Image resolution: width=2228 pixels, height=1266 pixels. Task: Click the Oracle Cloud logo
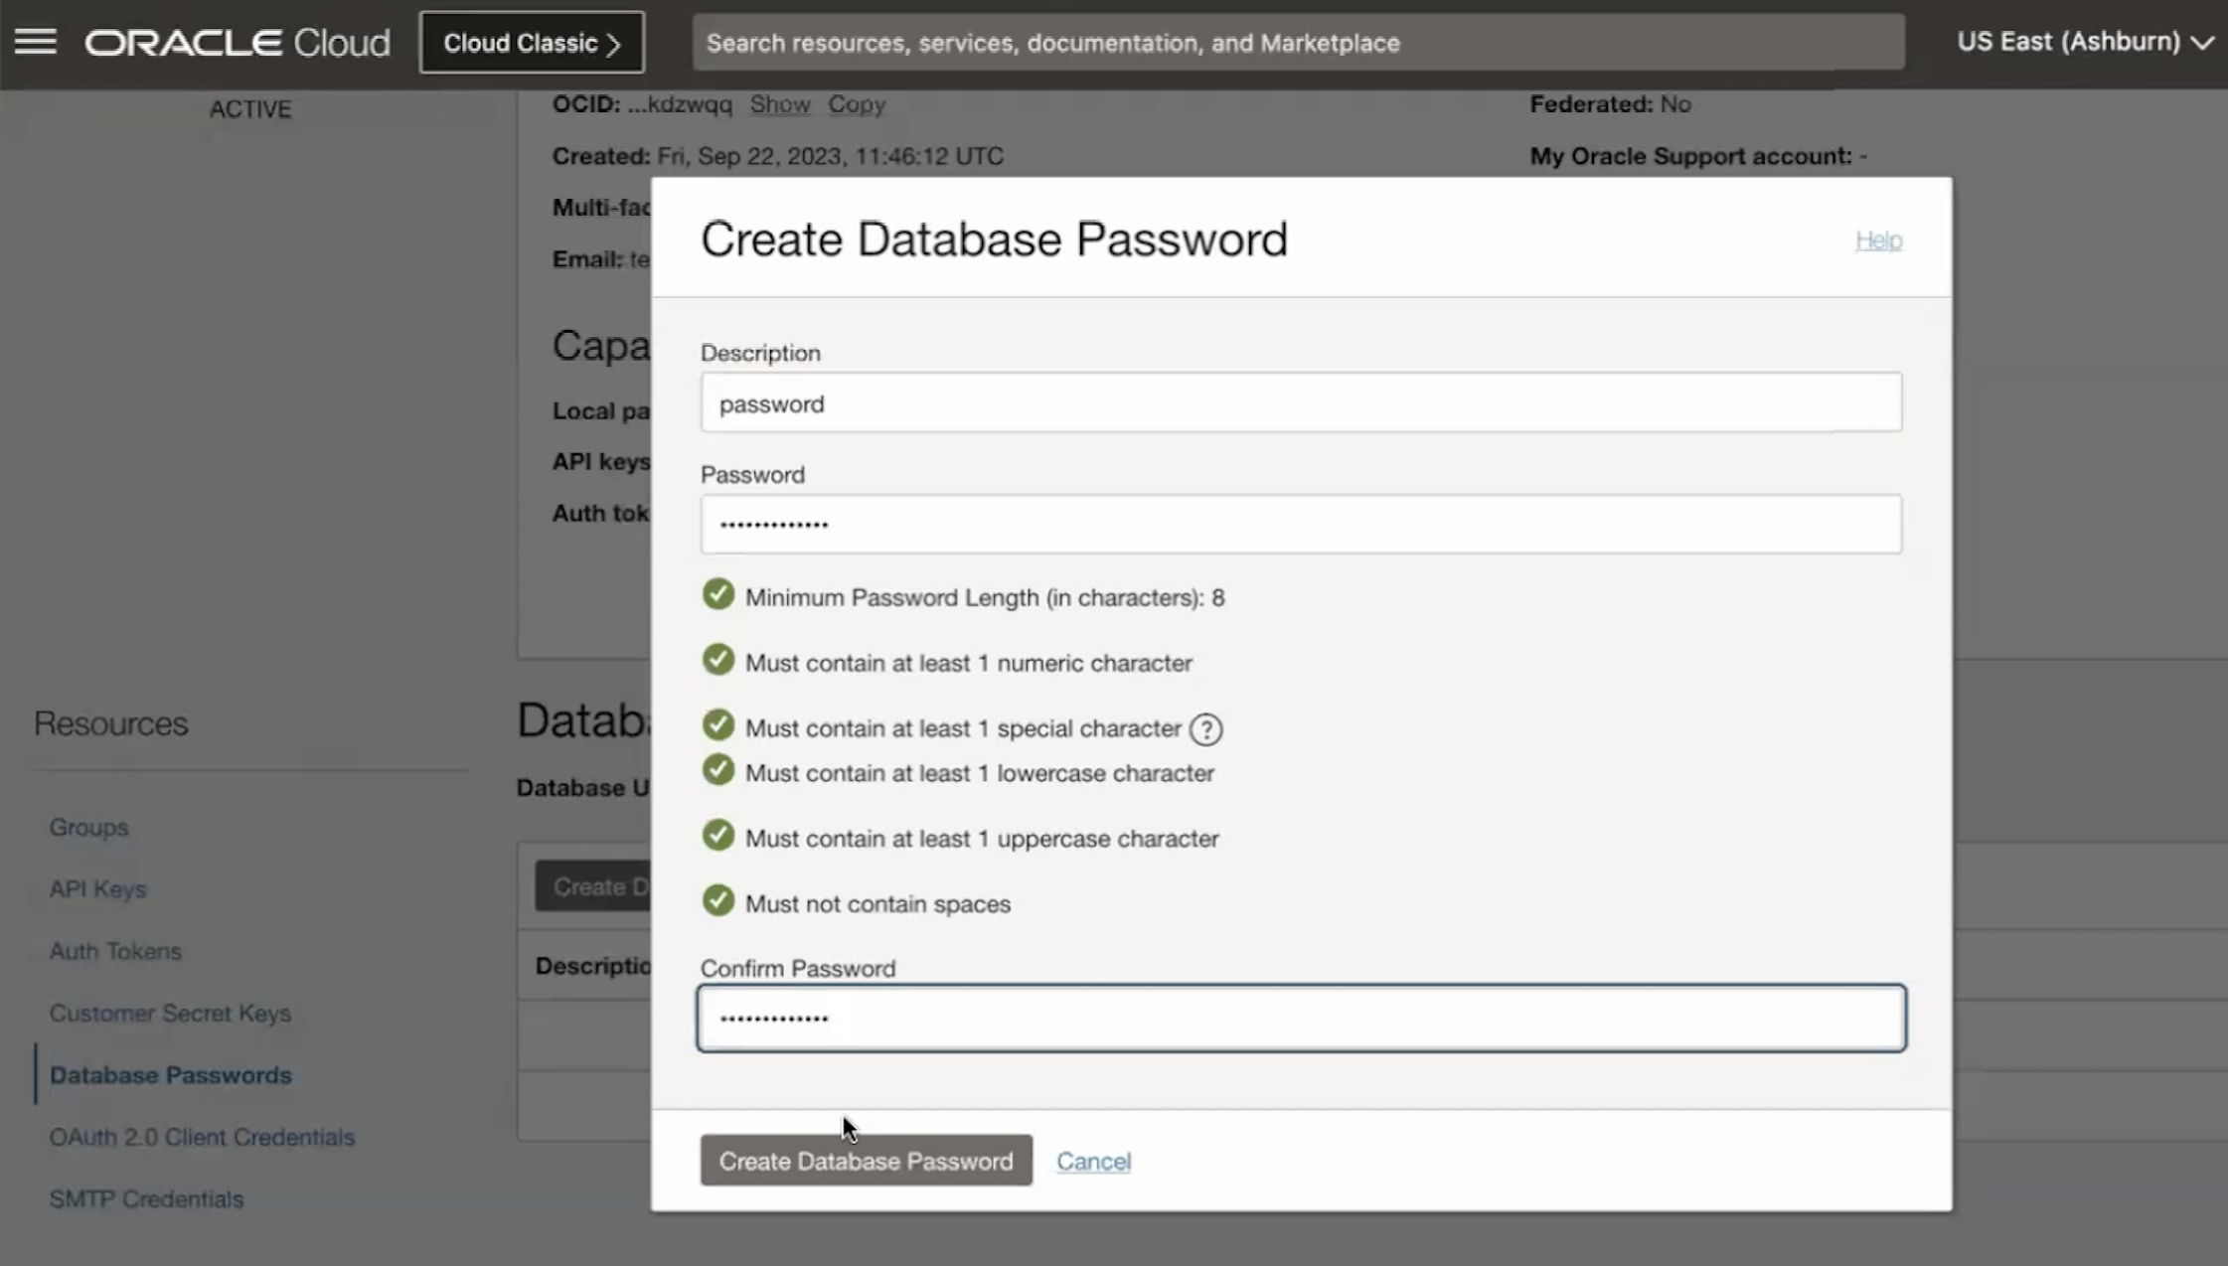238,43
